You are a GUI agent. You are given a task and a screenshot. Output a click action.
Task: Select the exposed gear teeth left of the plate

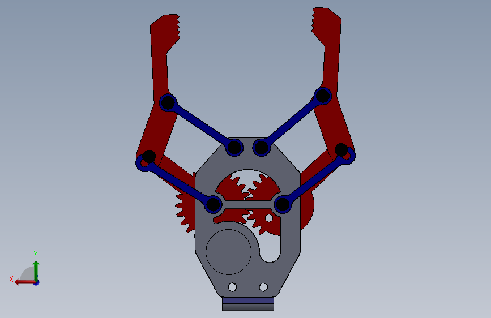(x=185, y=213)
